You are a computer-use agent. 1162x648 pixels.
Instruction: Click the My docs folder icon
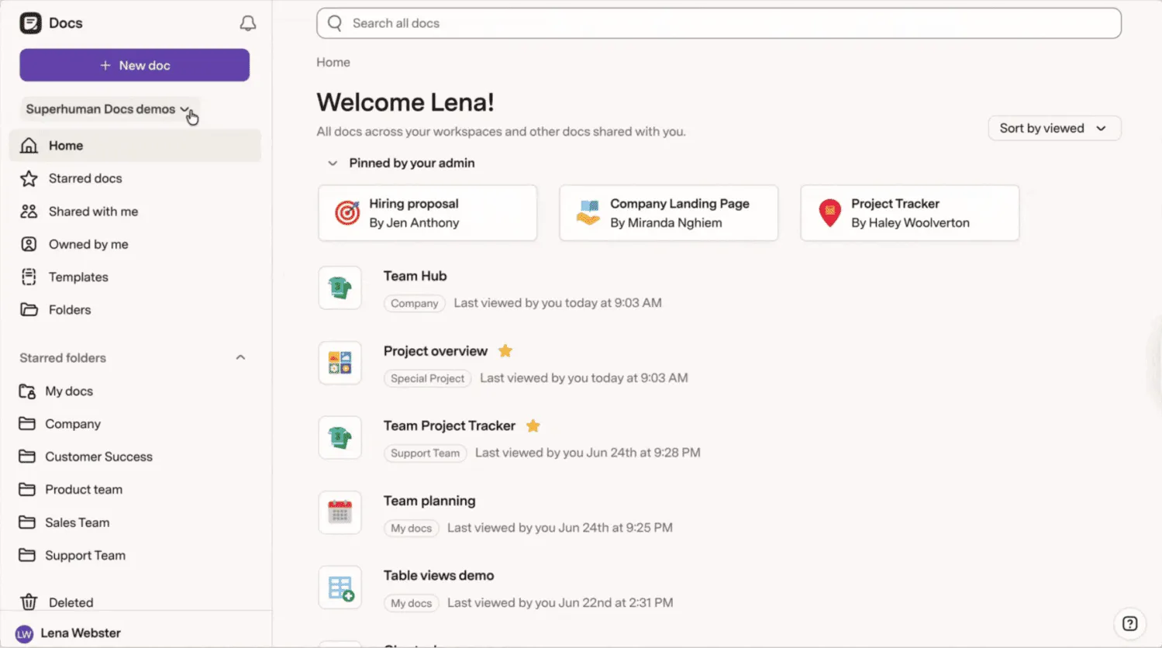pyautogui.click(x=27, y=391)
